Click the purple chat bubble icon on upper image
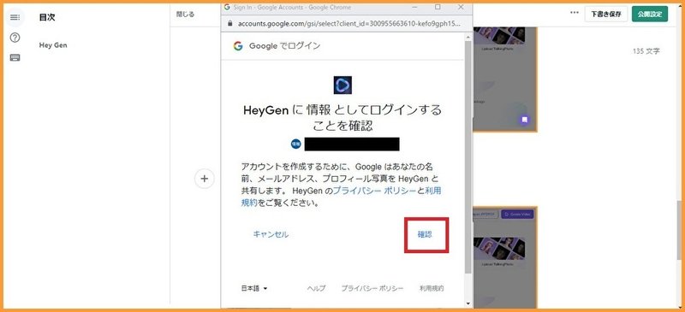Viewport: 685px width, 312px height. [525, 119]
